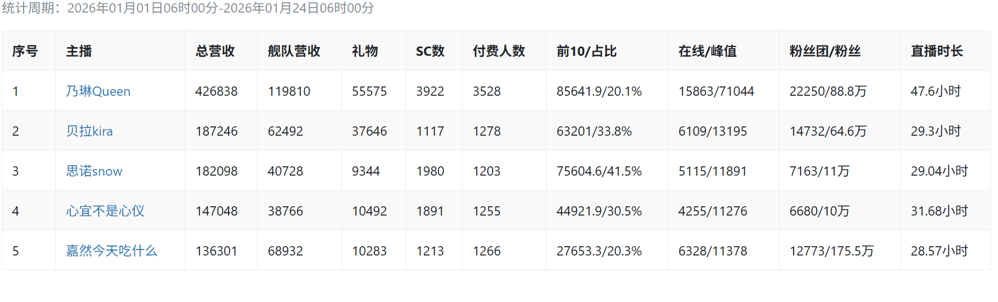Click the 426838 total revenue cell
Screen dimensions: 998x302
coord(216,91)
